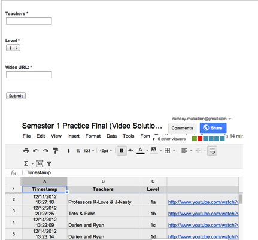
Task: Click the sigma functions icon
Action: pos(26,163)
